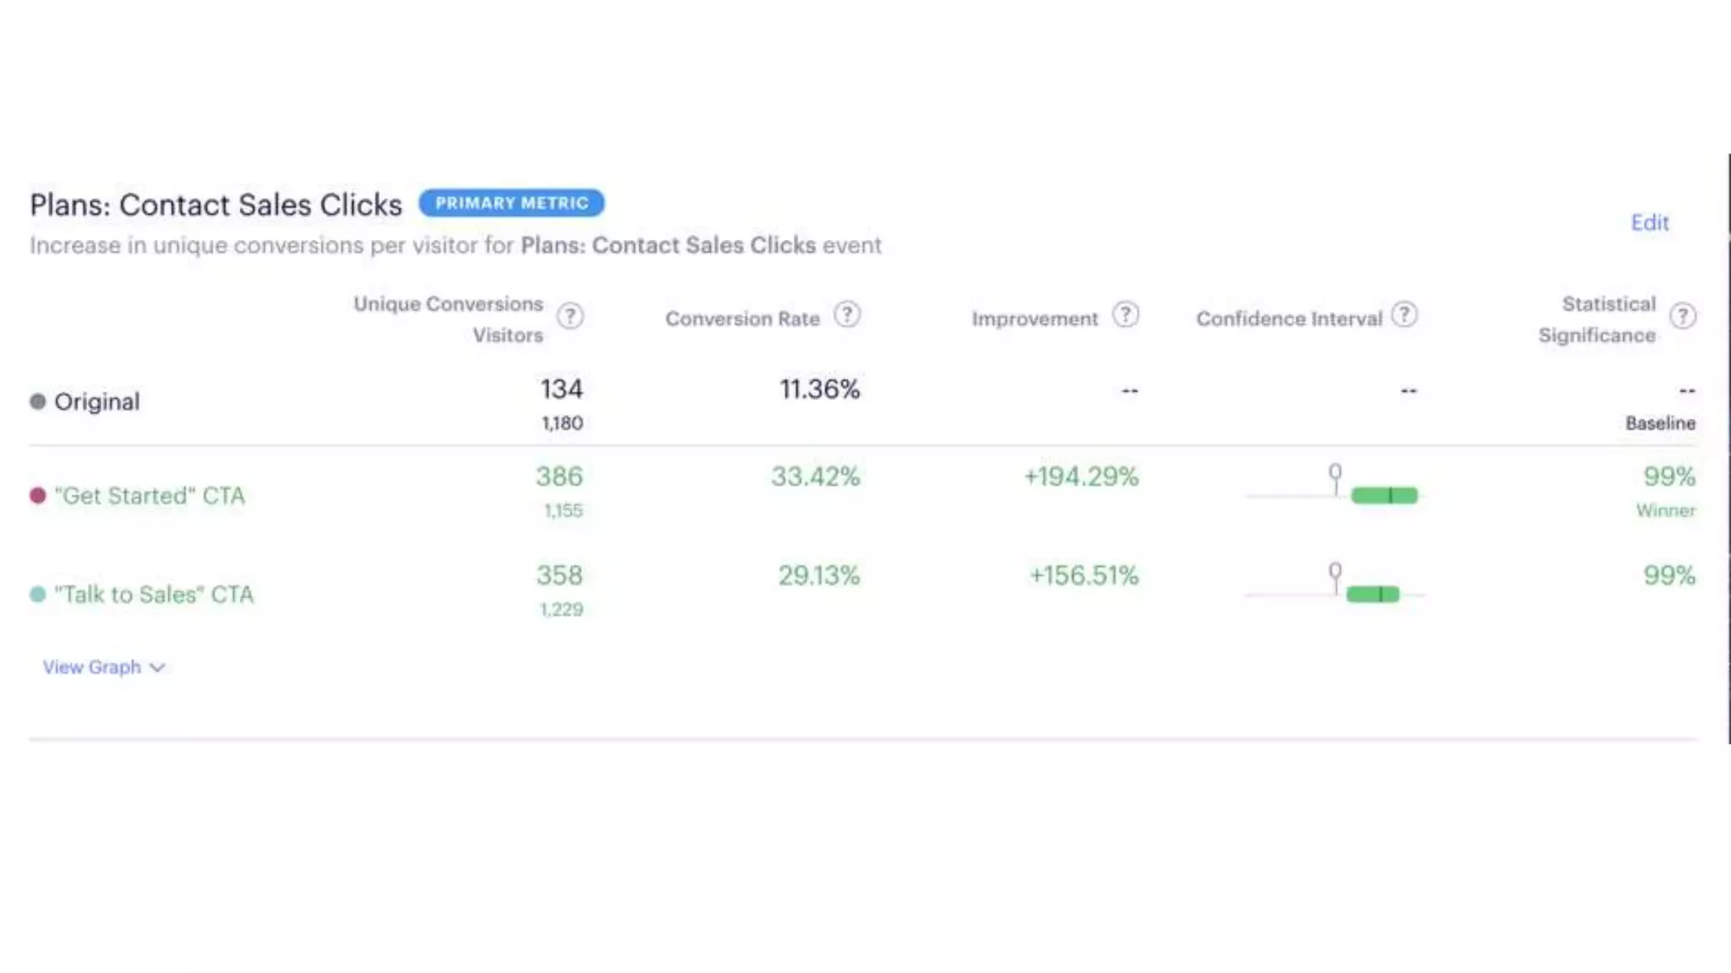Select the "Talk to Sales" CTA variation name
The height and width of the screenshot is (973, 1731).
click(x=154, y=595)
